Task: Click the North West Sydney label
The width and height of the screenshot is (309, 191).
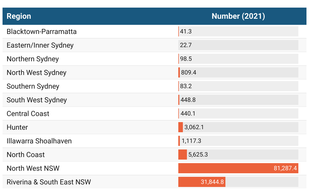Action: tap(36, 73)
